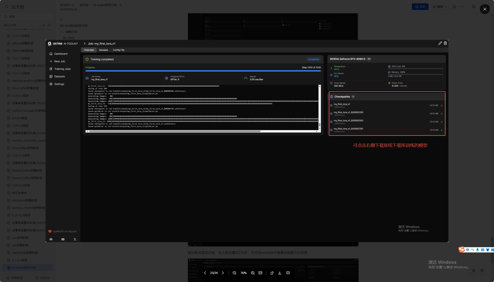Click the training Progress bar in screenshot
Screen dimensions: 494x282
tap(203, 71)
